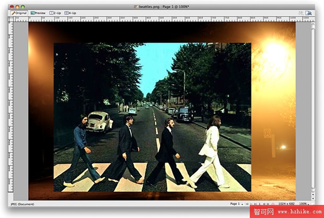Image resolution: width=324 pixels, height=218 pixels.
Task: Select the 2-Up comparison view
Action: [55, 13]
